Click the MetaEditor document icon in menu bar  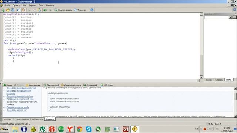pyautogui.click(x=1, y=6)
